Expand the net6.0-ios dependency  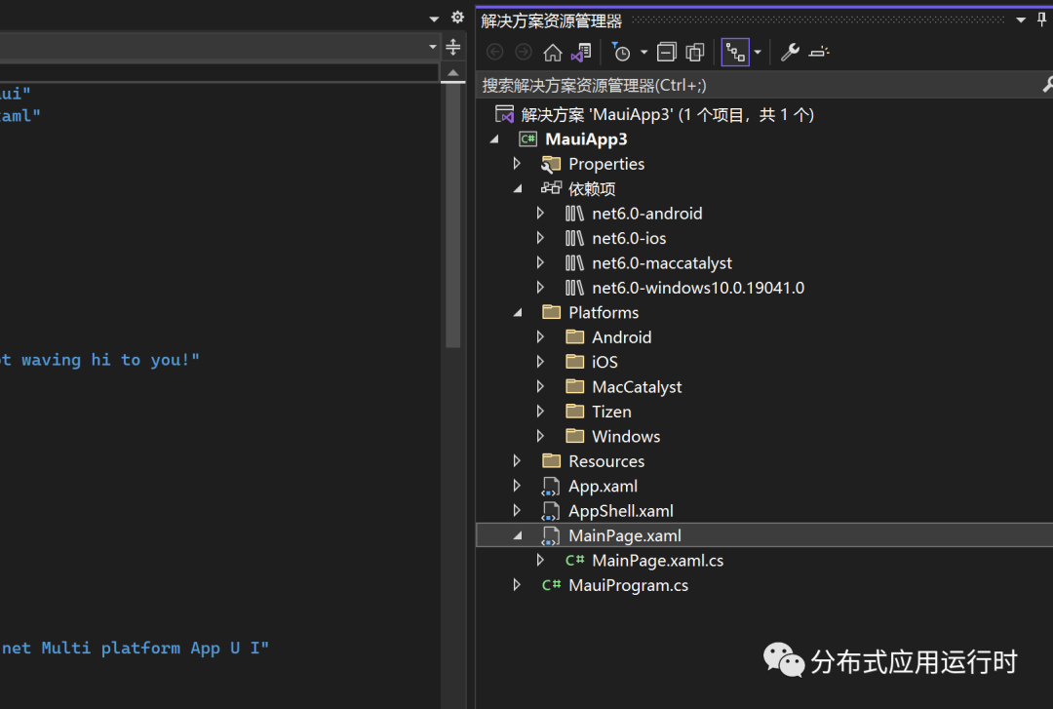coord(540,238)
